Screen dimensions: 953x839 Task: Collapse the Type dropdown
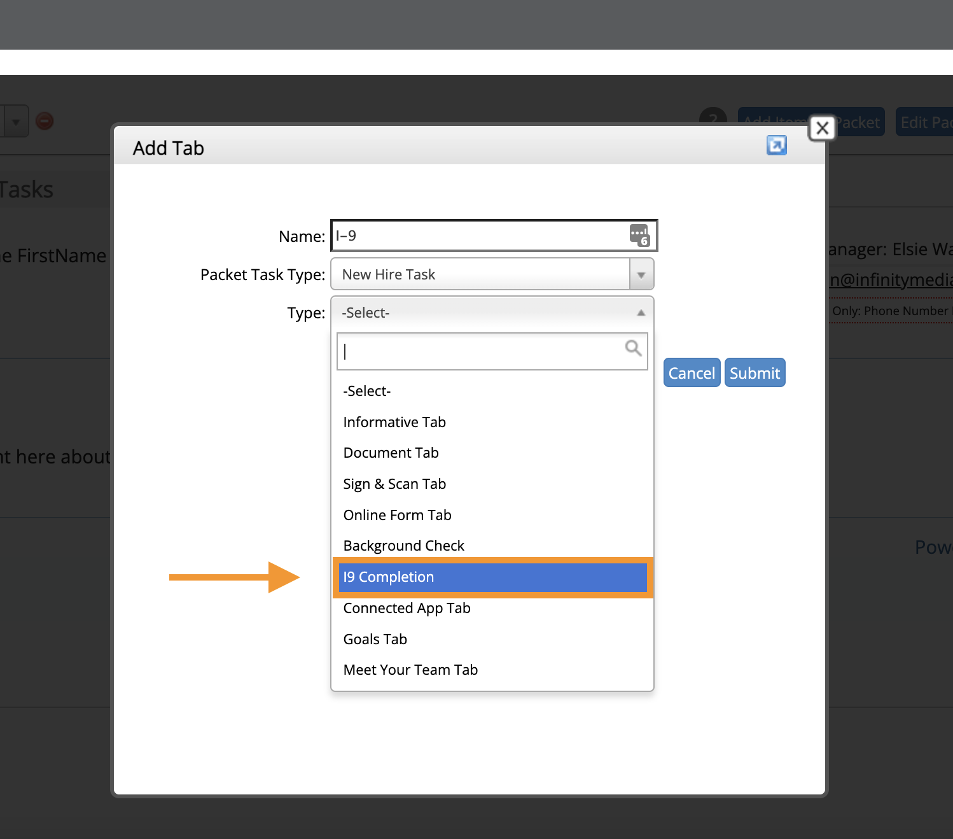[x=641, y=313]
